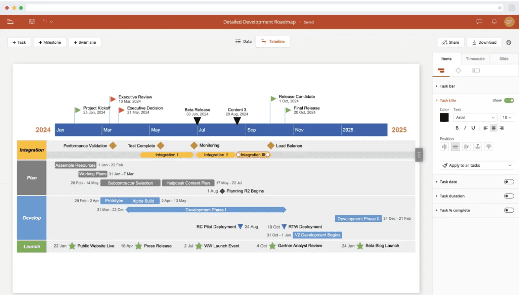
Task: Switch to the Data view
Action: (243, 41)
